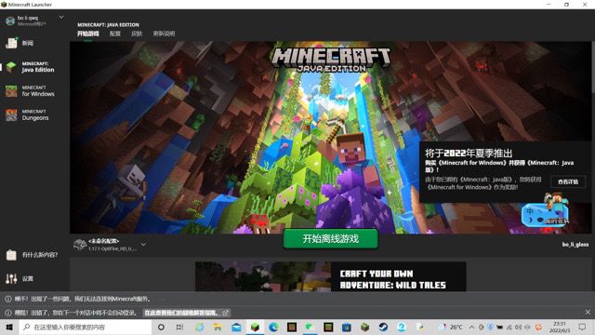Screen dimensions: 595x335
Task: Open the What's New (有什么新内容) item
Action: 33,255
